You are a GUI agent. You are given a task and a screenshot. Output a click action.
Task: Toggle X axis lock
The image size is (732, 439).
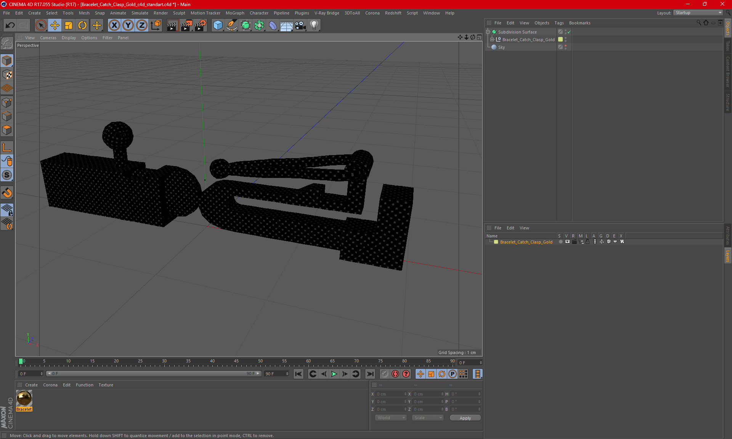[x=114, y=26]
